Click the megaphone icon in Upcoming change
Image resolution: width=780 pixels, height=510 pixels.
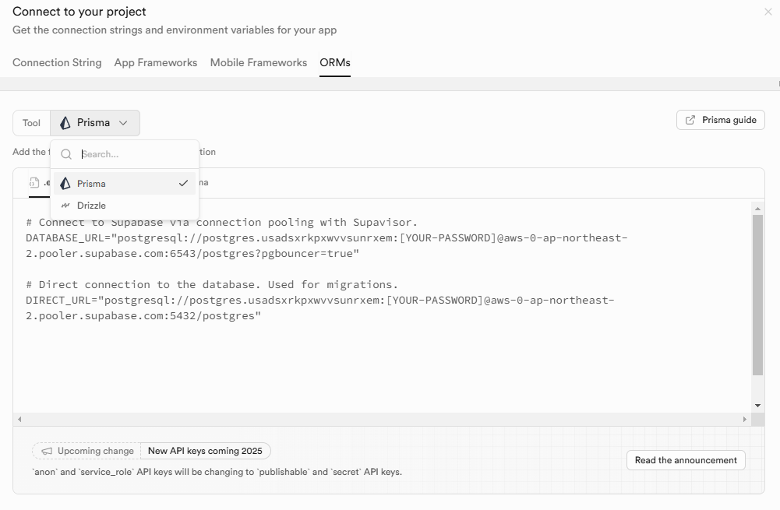[47, 452]
